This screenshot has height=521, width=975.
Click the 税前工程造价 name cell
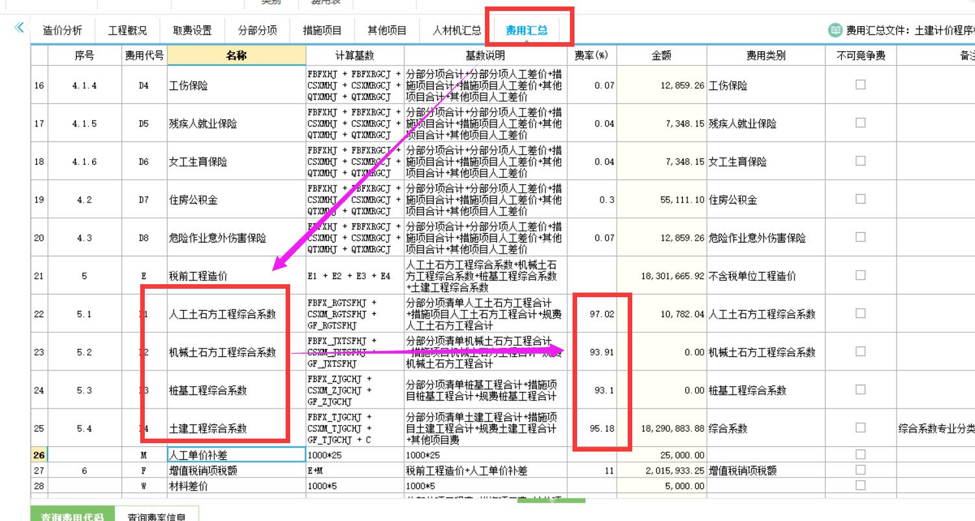(x=236, y=276)
